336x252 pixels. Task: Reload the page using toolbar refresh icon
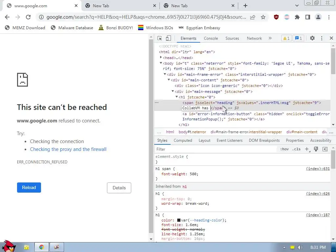(28, 17)
